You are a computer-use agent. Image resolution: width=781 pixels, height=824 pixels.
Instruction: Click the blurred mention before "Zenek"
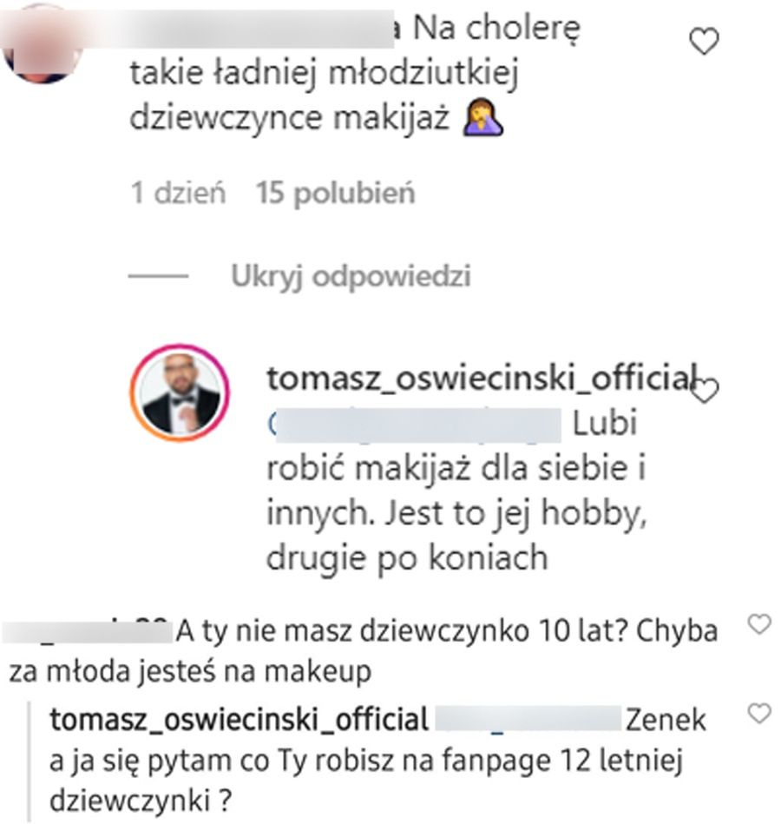coord(527,720)
